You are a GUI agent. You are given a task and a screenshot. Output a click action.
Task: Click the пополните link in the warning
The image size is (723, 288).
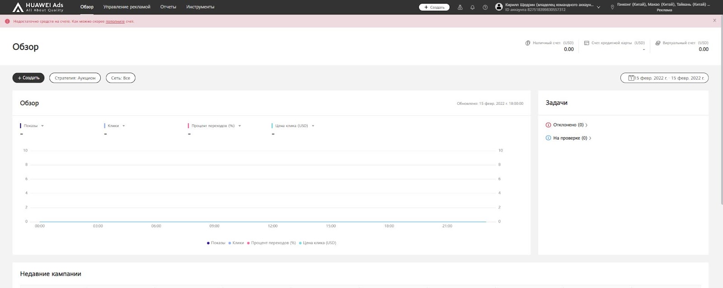pyautogui.click(x=115, y=21)
